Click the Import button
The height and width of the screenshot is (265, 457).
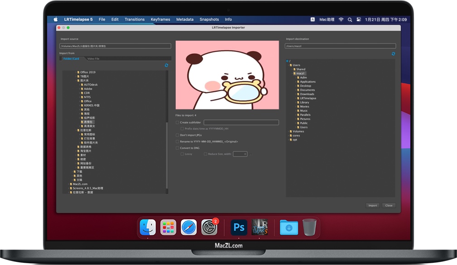373,206
